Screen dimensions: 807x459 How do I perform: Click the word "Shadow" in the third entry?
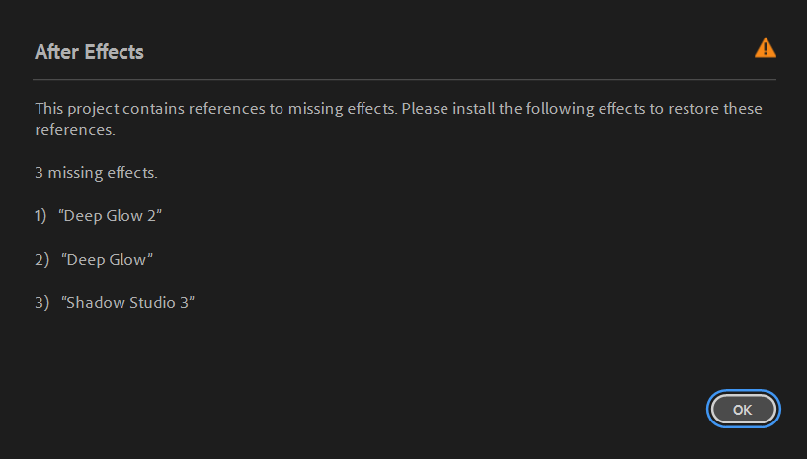click(x=95, y=302)
